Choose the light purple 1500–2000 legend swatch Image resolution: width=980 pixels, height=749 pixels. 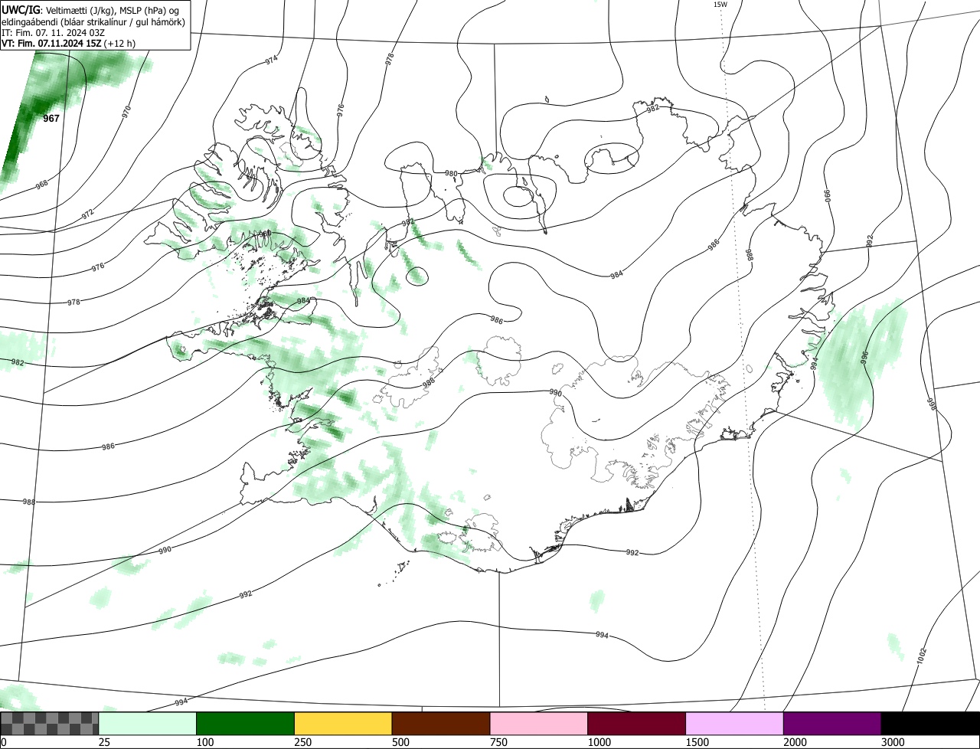coord(734,724)
